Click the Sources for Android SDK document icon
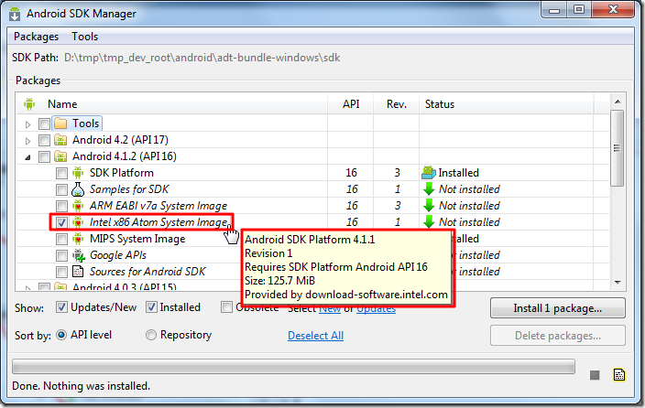Viewport: 645px width, 408px height. pyautogui.click(x=78, y=272)
